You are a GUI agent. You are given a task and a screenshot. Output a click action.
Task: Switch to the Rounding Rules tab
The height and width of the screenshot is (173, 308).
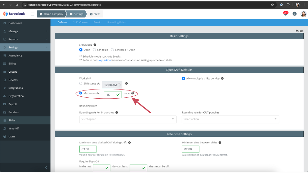tap(116, 22)
